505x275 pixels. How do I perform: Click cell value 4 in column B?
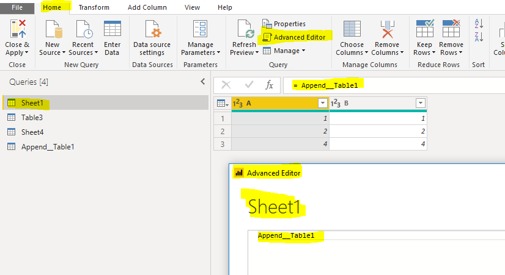coord(378,144)
